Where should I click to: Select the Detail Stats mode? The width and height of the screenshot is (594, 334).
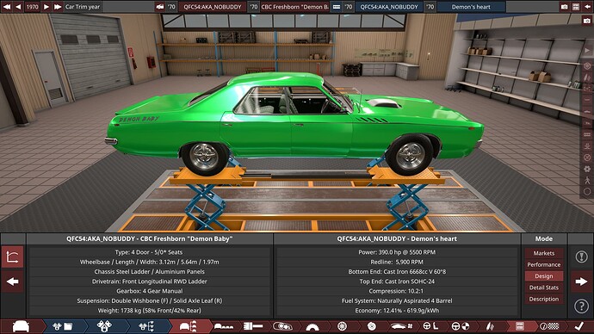(x=543, y=288)
